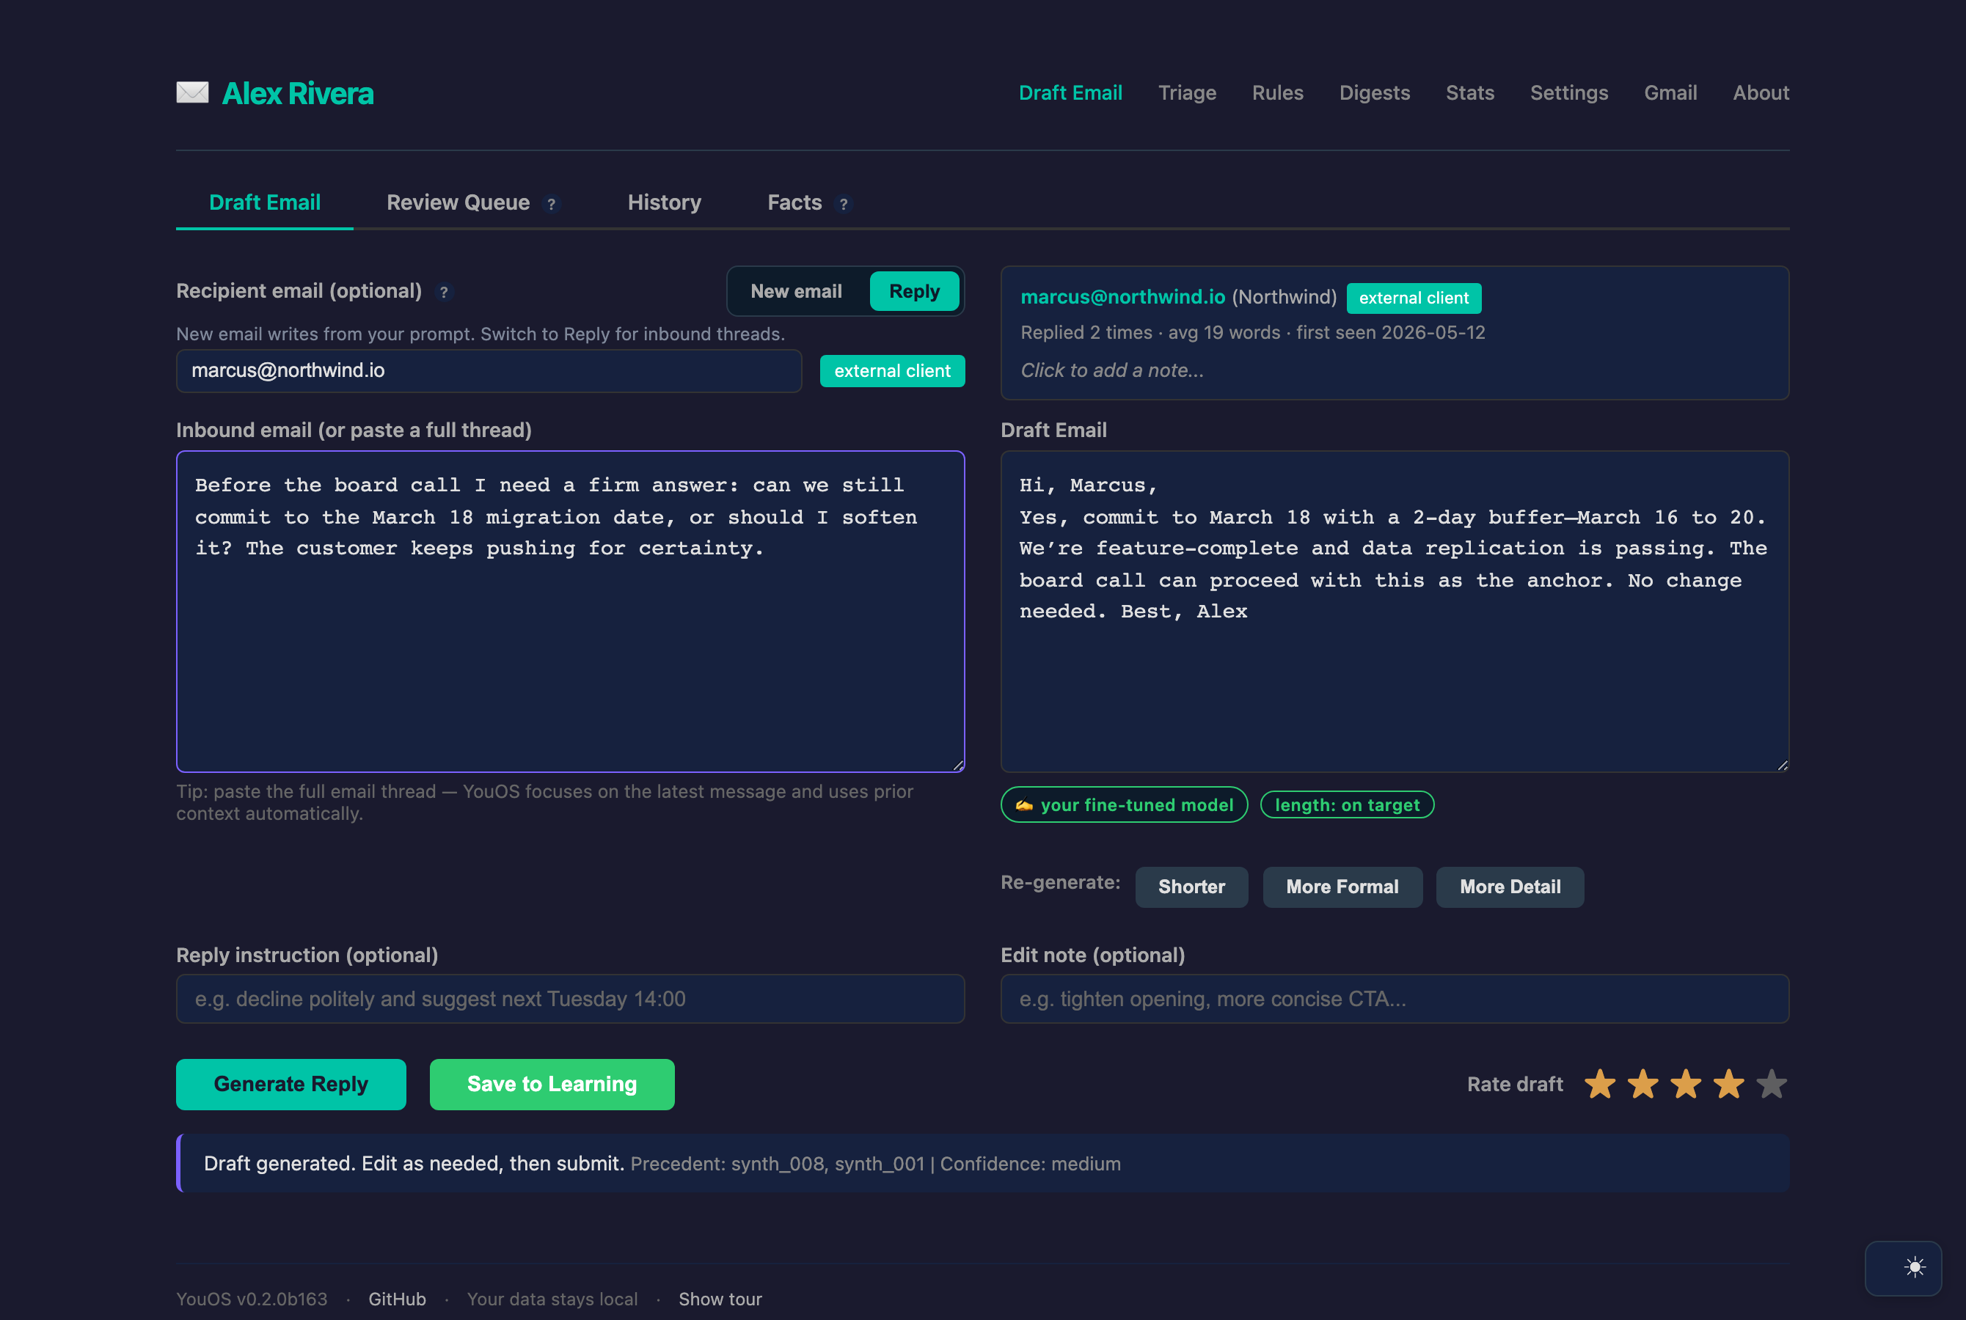
Task: Rate draft one star
Action: pos(1600,1085)
